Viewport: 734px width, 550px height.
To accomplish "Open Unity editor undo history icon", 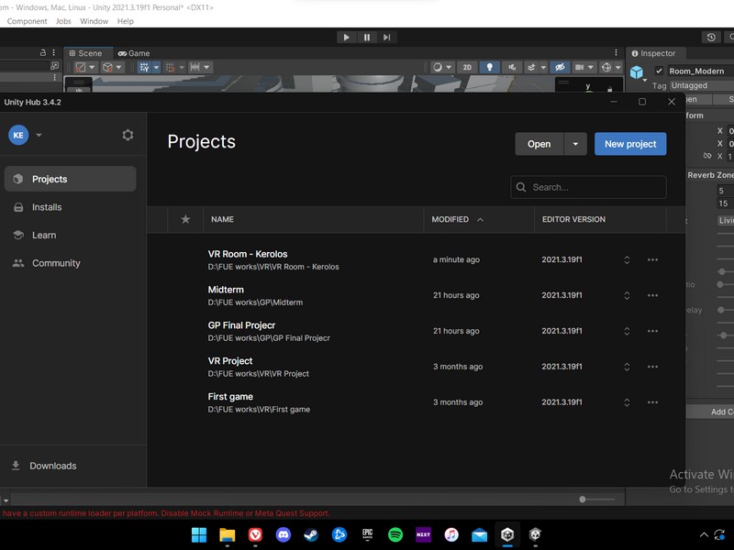I will click(711, 38).
